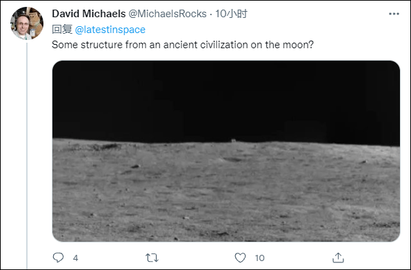Click the tiny cube object on the horizon

click(x=233, y=141)
